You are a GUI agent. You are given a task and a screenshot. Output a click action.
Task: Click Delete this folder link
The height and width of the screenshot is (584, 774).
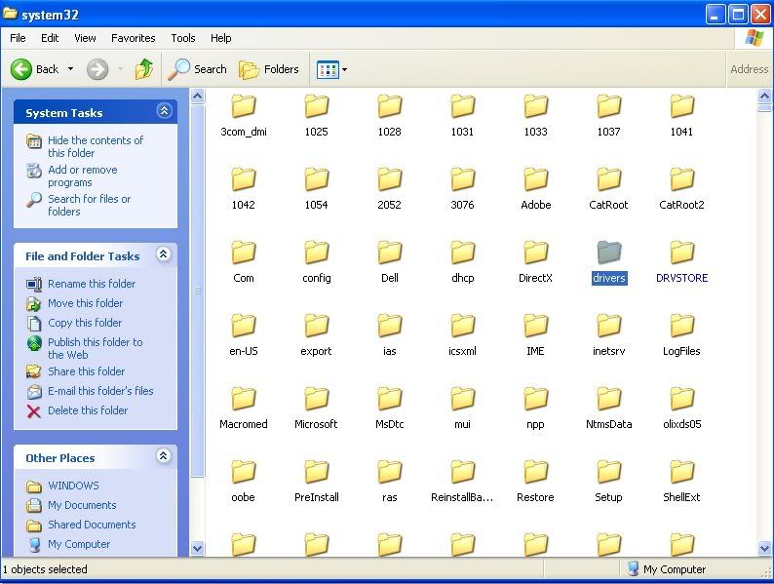point(88,410)
